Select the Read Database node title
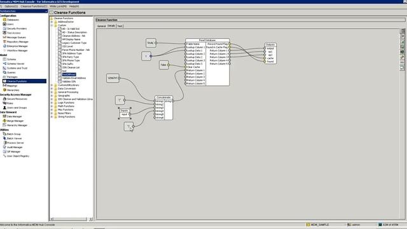 pos(207,40)
